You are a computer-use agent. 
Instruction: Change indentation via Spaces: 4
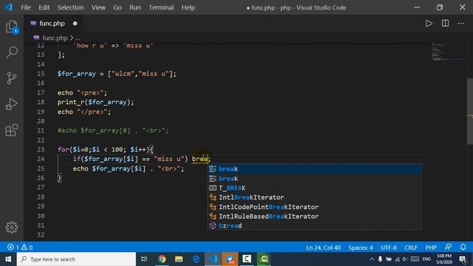[361, 248]
